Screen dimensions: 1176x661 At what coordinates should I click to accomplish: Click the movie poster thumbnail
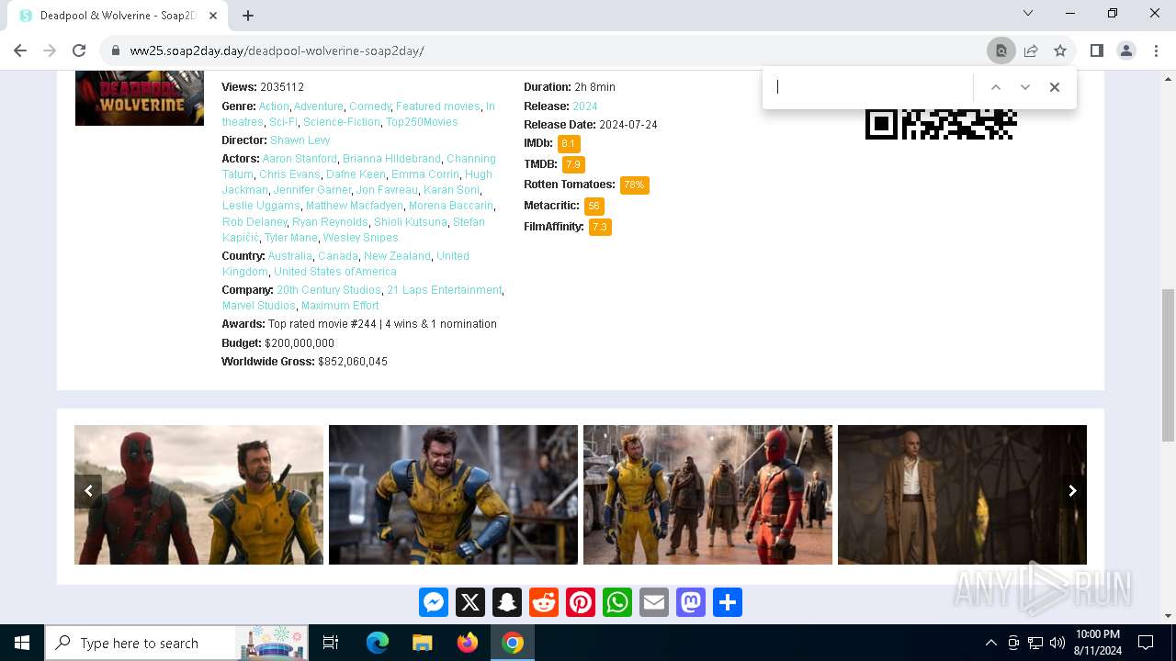pyautogui.click(x=140, y=97)
